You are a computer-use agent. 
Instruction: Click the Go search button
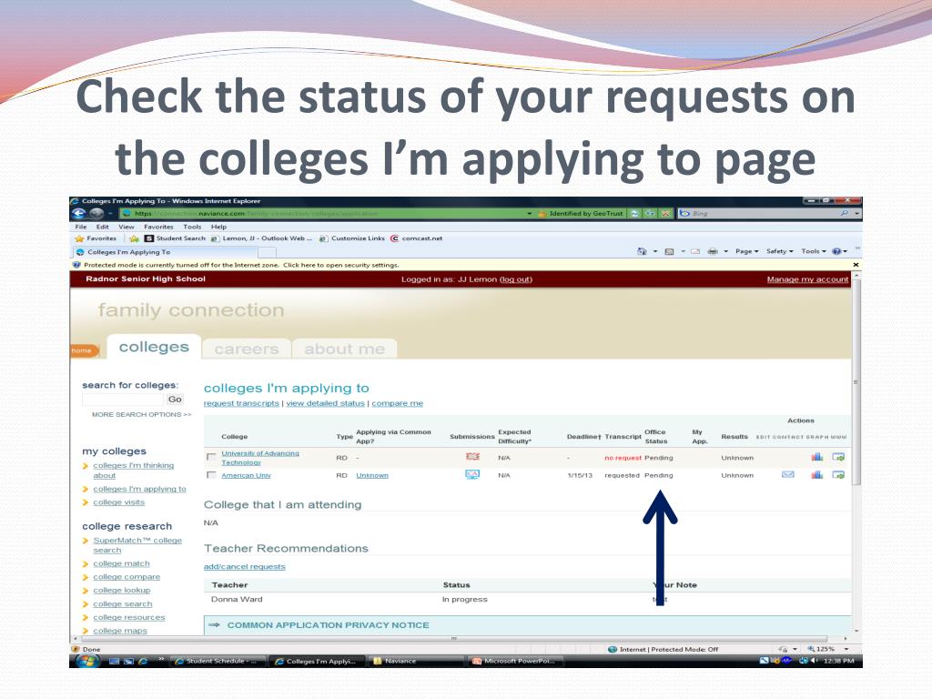point(175,400)
